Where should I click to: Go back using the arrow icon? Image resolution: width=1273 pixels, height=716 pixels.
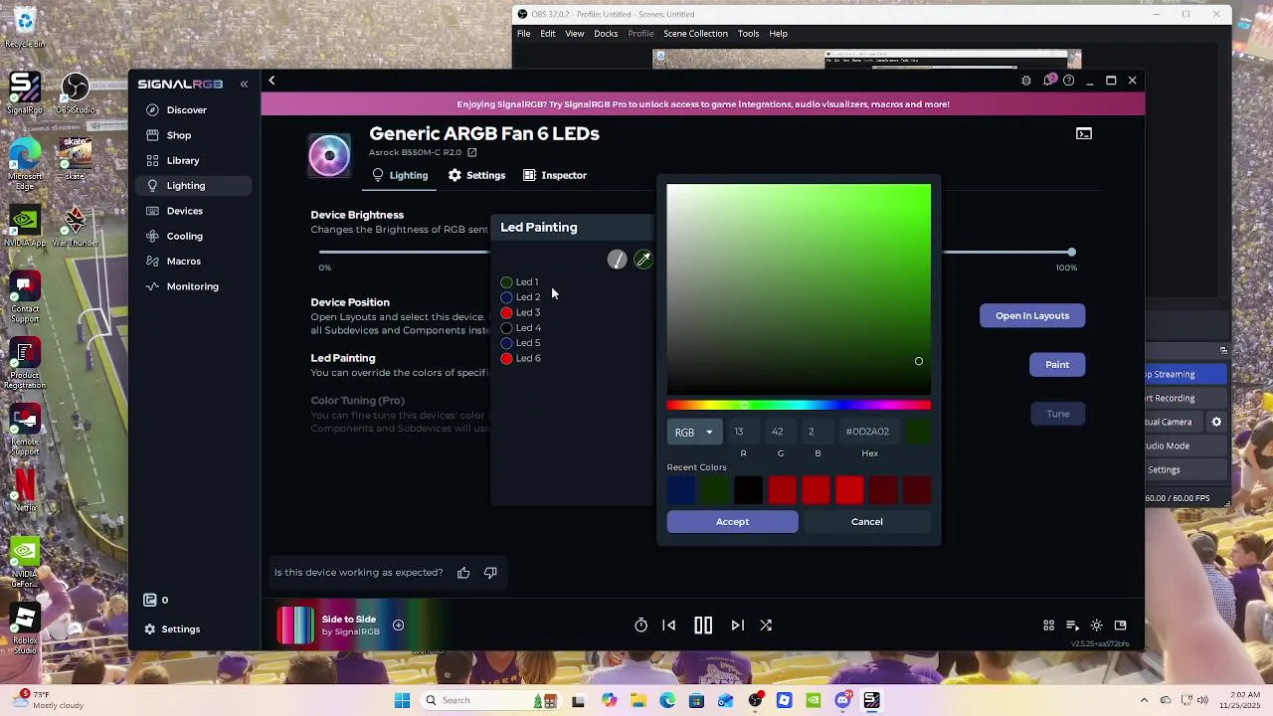coord(272,81)
